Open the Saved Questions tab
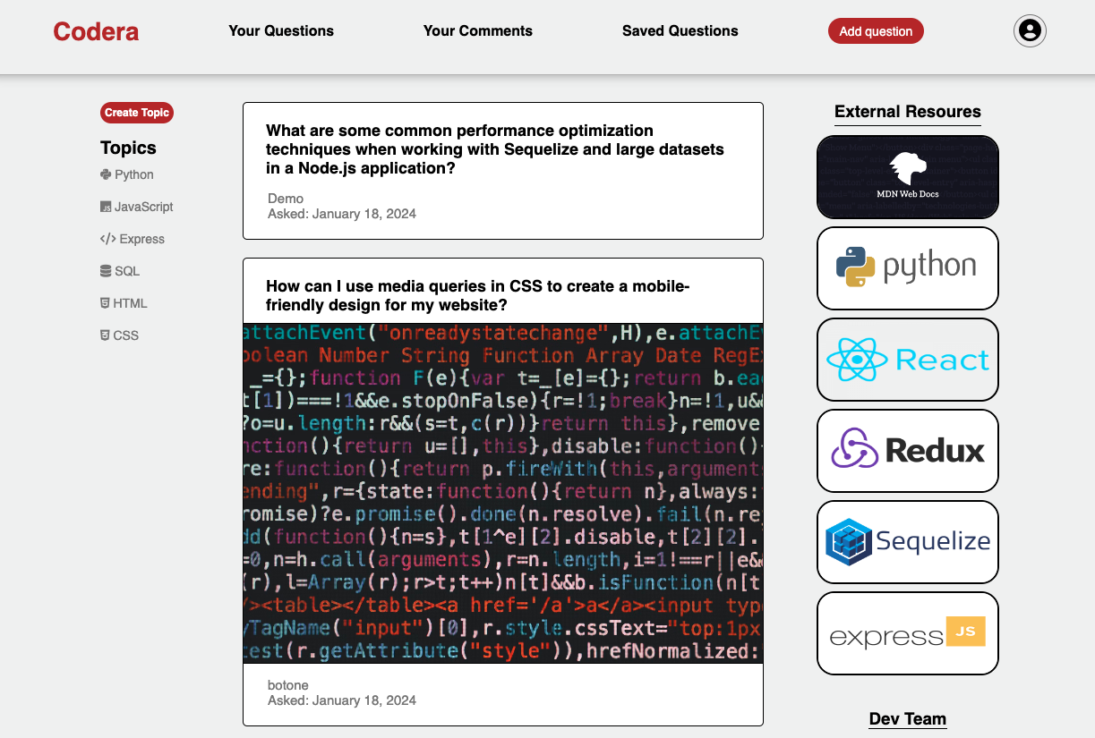Viewport: 1095px width, 738px height. coord(680,31)
